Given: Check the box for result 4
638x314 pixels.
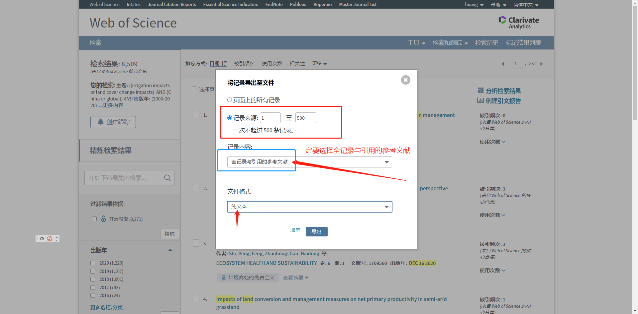Looking at the screenshot, I should point(196,298).
